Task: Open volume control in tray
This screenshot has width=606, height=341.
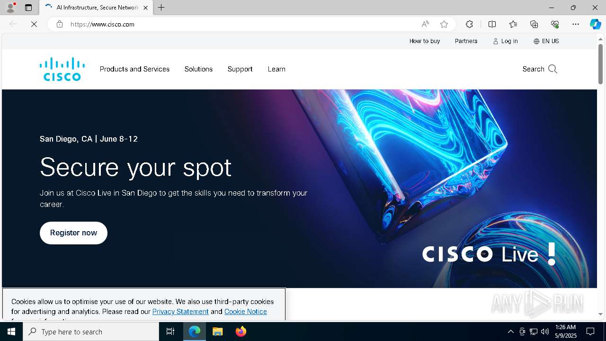Action: tap(545, 332)
